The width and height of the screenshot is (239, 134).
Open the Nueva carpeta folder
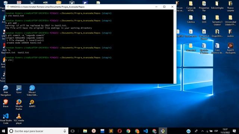click(x=230, y=6)
